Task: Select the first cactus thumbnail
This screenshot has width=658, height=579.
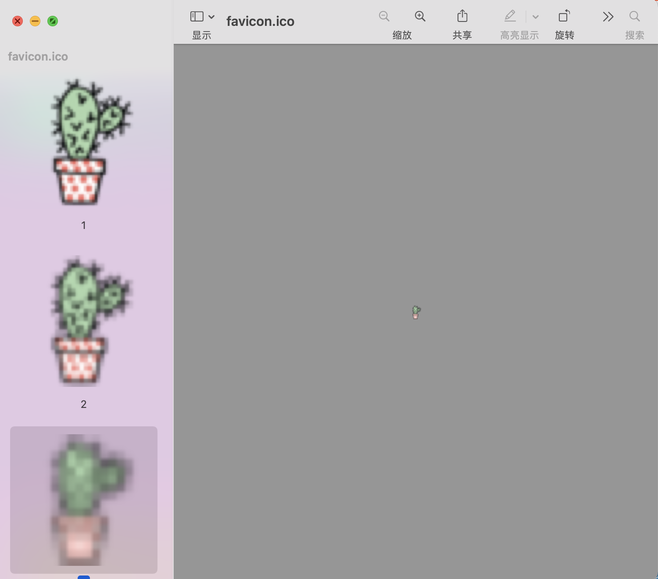Action: [83, 143]
